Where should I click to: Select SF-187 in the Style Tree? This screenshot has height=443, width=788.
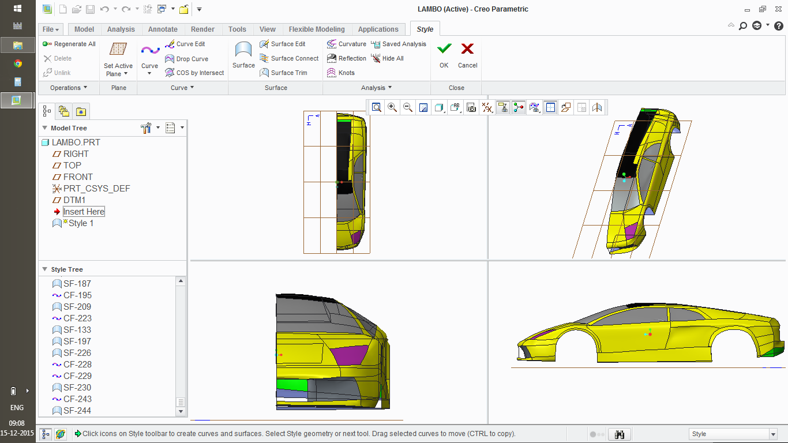coord(72,284)
